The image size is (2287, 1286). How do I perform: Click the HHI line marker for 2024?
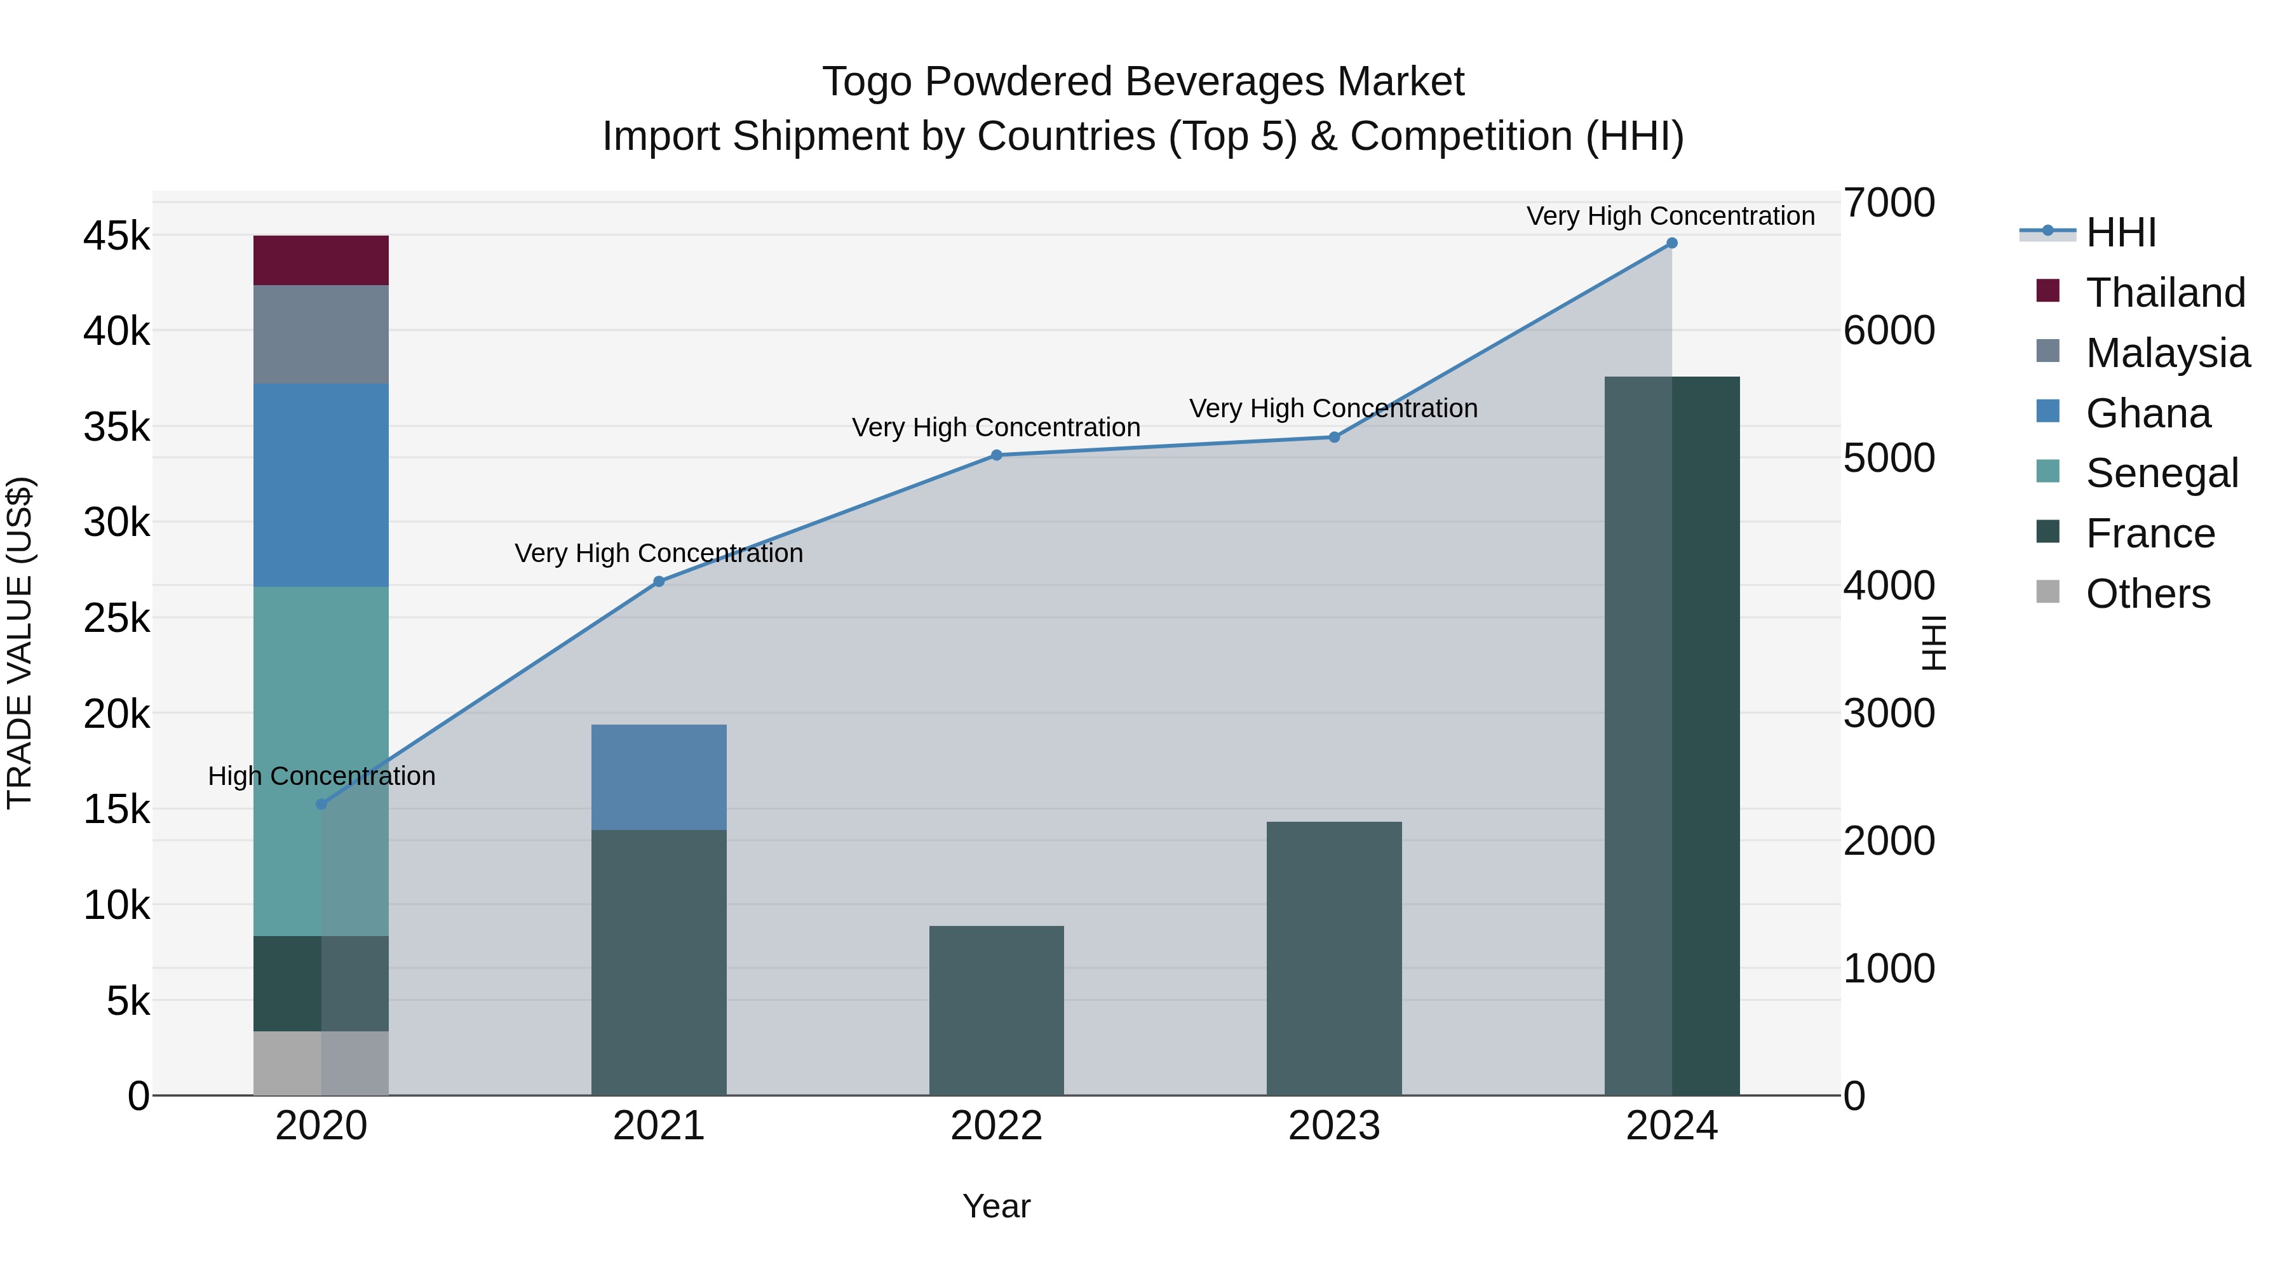pyautogui.click(x=1672, y=243)
